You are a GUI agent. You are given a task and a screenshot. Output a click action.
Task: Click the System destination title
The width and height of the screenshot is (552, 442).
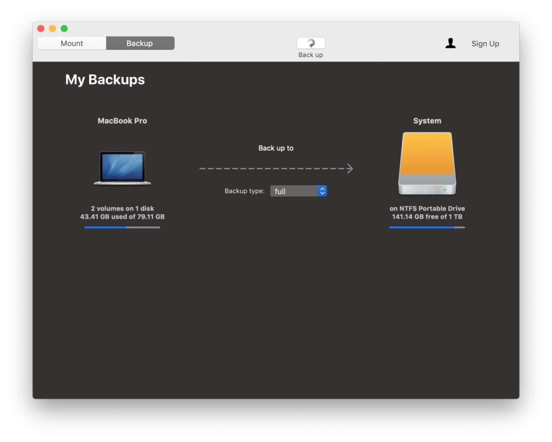coord(427,121)
